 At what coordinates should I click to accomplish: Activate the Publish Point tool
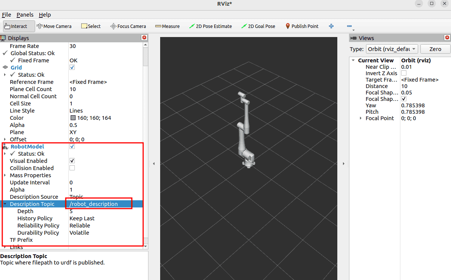[302, 26]
